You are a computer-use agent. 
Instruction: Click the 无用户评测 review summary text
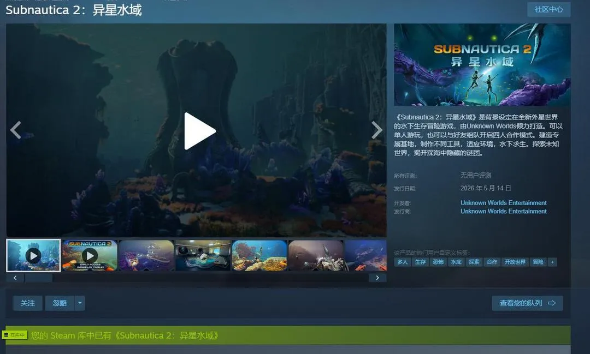tap(476, 175)
